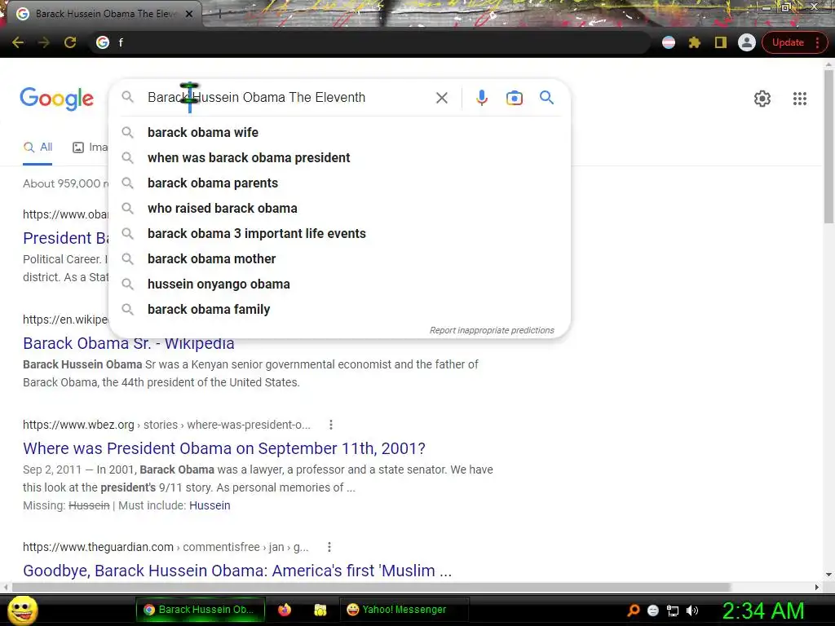
Task: Click the orange search tray icon
Action: [634, 611]
